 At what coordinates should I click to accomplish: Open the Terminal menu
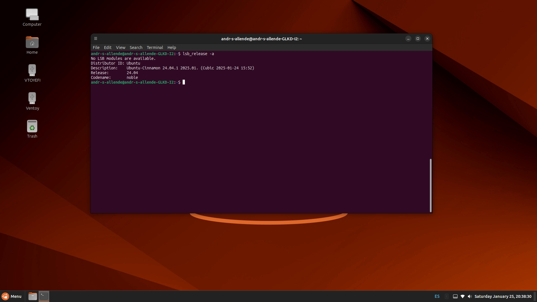155,48
